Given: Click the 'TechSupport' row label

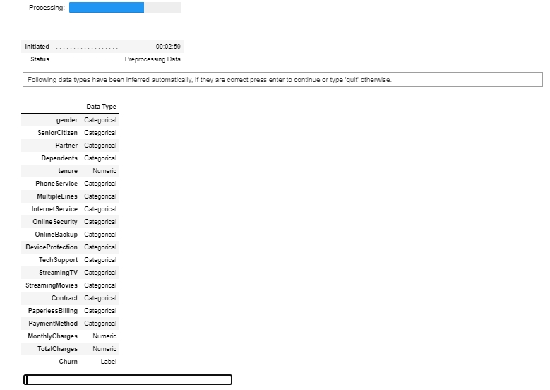Looking at the screenshot, I should pyautogui.click(x=59, y=260).
